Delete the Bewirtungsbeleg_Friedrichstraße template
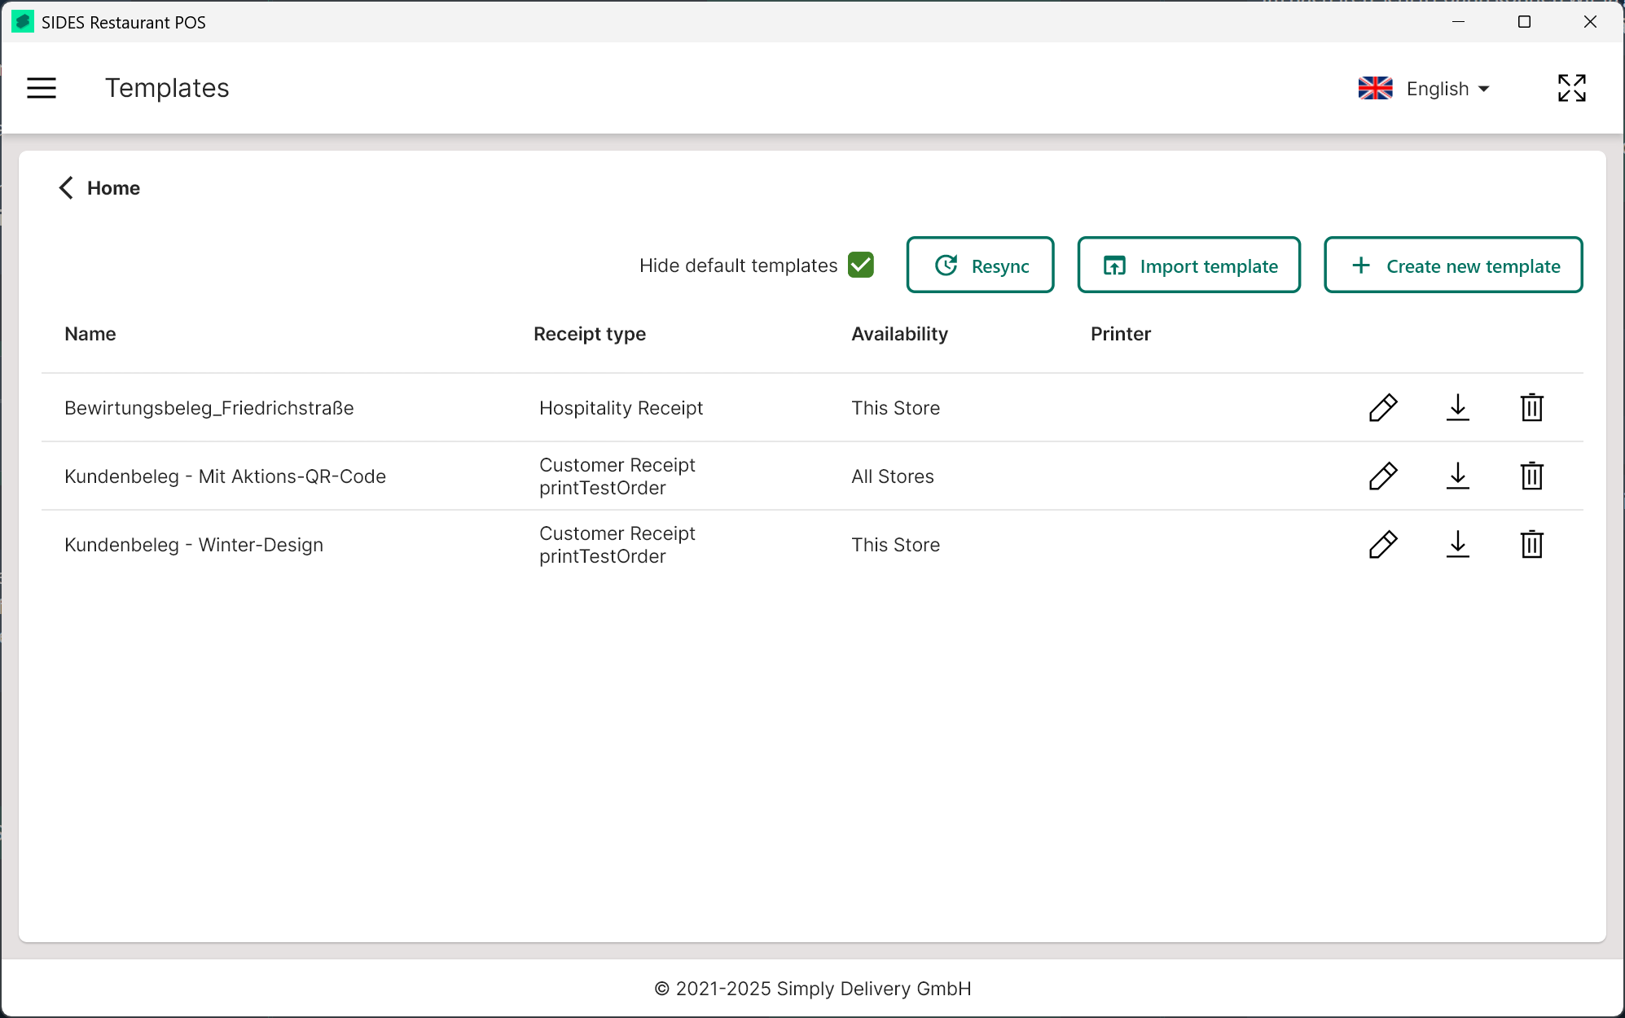Screen dimensions: 1625x1018 pyautogui.click(x=1531, y=407)
